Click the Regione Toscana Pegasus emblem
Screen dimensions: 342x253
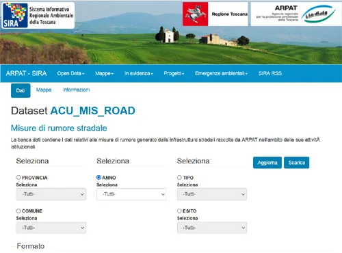coord(195,14)
